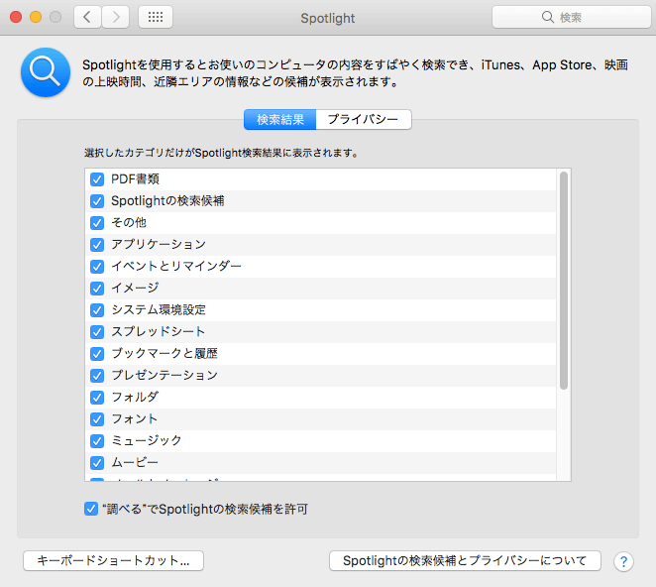Select the PDF書類 row label
This screenshot has height=587, width=656.
(135, 179)
